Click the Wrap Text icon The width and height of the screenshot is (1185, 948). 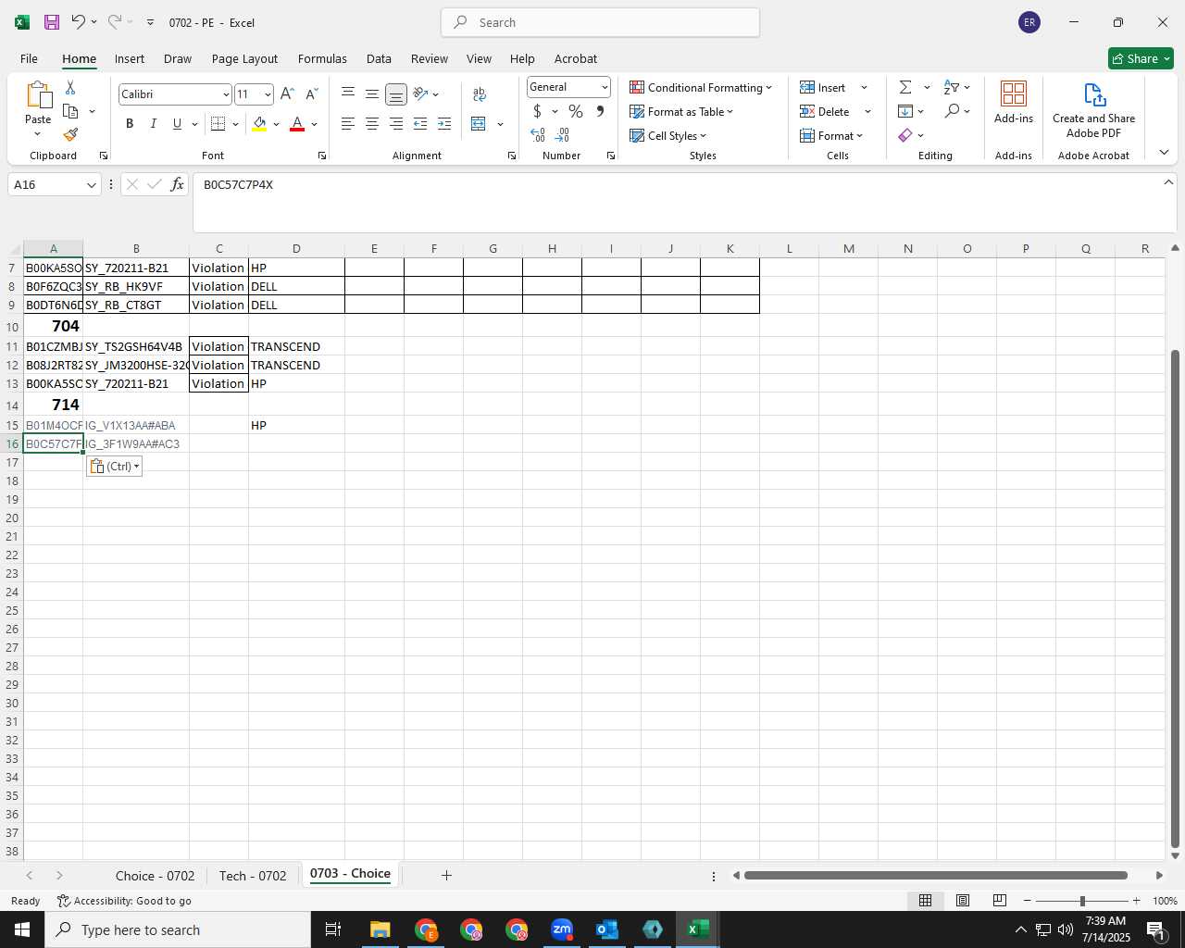(480, 94)
